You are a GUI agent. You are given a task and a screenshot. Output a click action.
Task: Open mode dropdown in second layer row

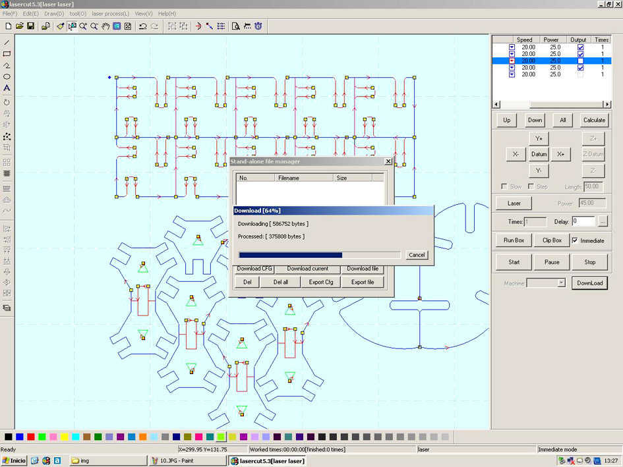click(x=512, y=54)
